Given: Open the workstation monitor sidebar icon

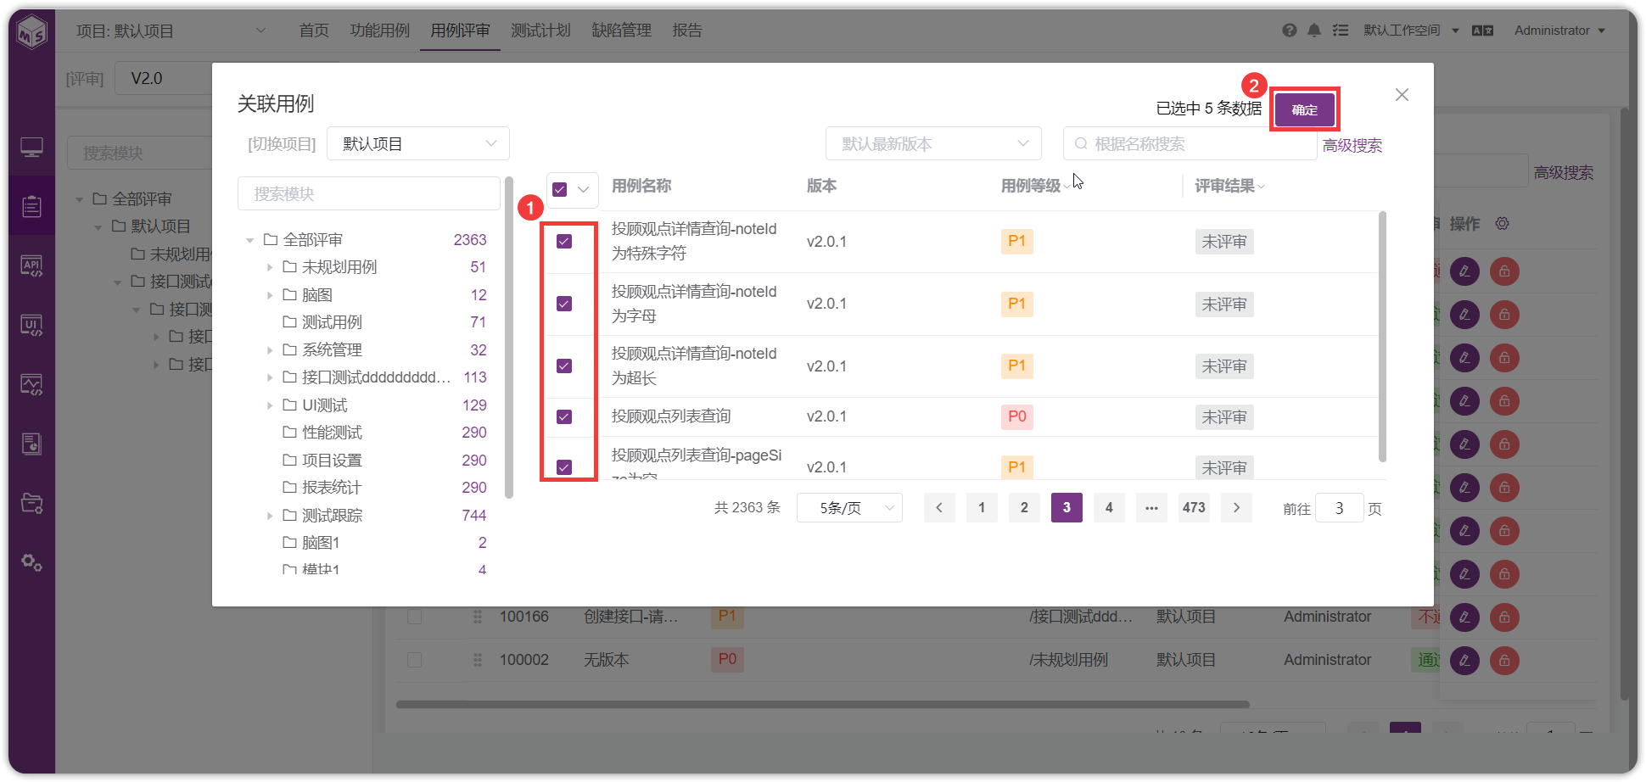Looking at the screenshot, I should (x=32, y=148).
